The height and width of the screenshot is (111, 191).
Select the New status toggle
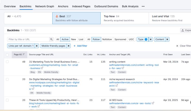73,39
